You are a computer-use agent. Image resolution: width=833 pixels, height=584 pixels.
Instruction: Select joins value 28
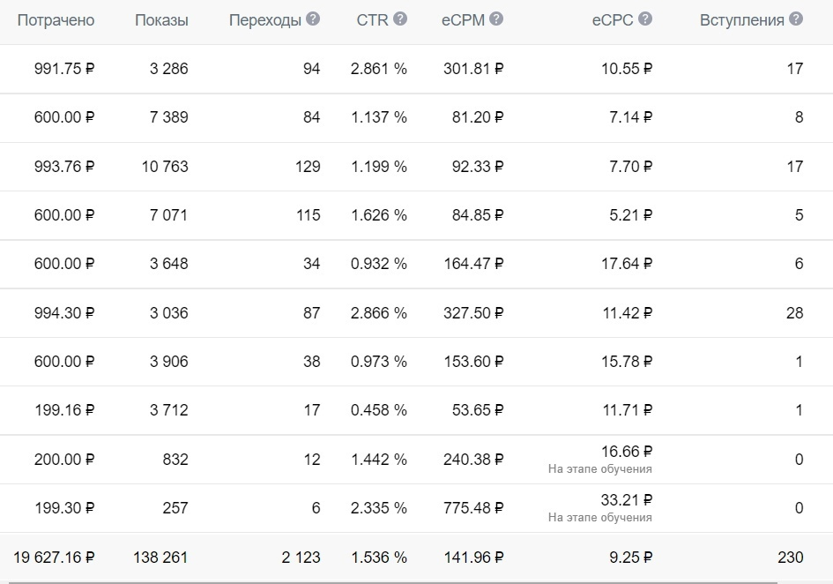coord(795,313)
